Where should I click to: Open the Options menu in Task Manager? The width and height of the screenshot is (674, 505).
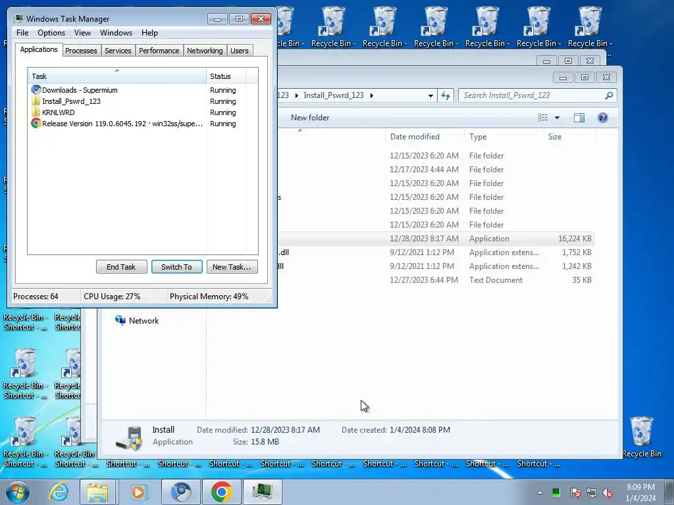point(51,33)
